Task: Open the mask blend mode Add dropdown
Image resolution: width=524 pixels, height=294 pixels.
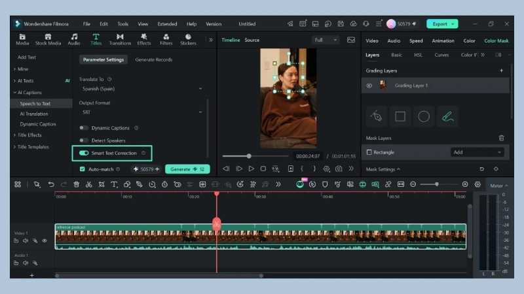Action: 477,152
